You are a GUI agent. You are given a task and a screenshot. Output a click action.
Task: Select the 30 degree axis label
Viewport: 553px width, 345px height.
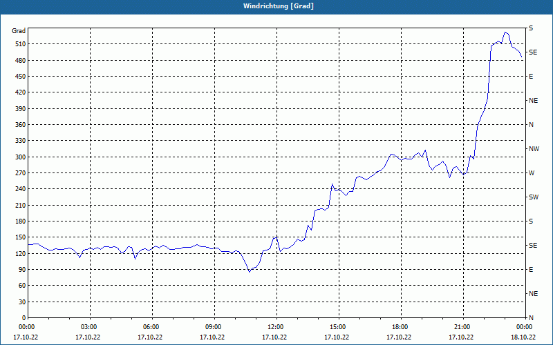(x=21, y=302)
